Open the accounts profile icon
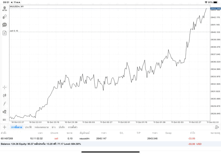Screen dimensions: 221x154 pyautogui.click(x=4, y=9)
